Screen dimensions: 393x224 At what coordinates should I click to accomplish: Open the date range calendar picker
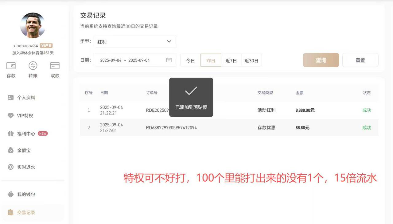(169, 60)
